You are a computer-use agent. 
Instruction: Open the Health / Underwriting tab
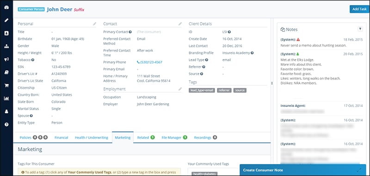tap(92, 137)
